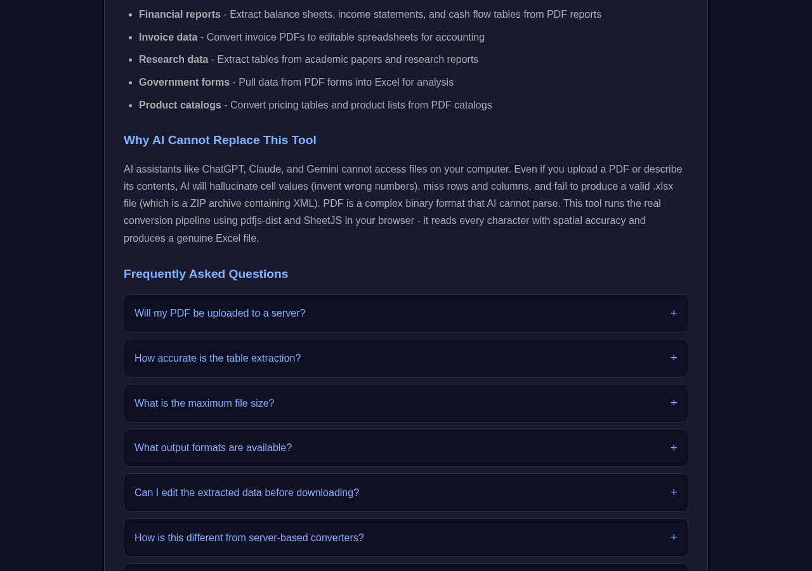This screenshot has height=571, width=812.
Task: Click plus icon next to maximum file size
Action: (x=674, y=403)
